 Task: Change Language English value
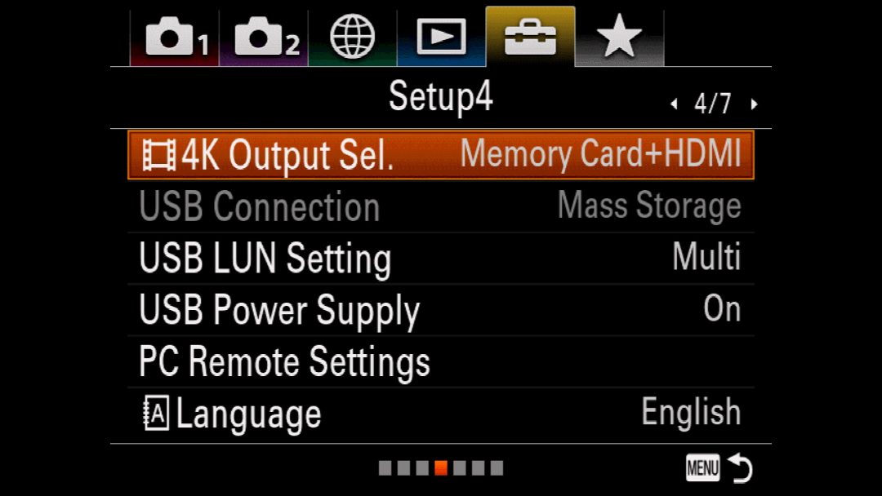[692, 412]
